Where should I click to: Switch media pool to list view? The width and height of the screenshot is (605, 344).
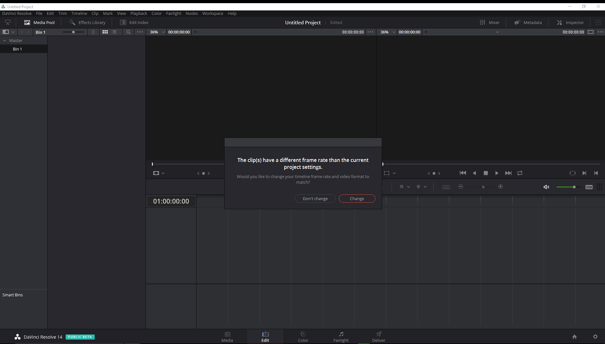(114, 32)
